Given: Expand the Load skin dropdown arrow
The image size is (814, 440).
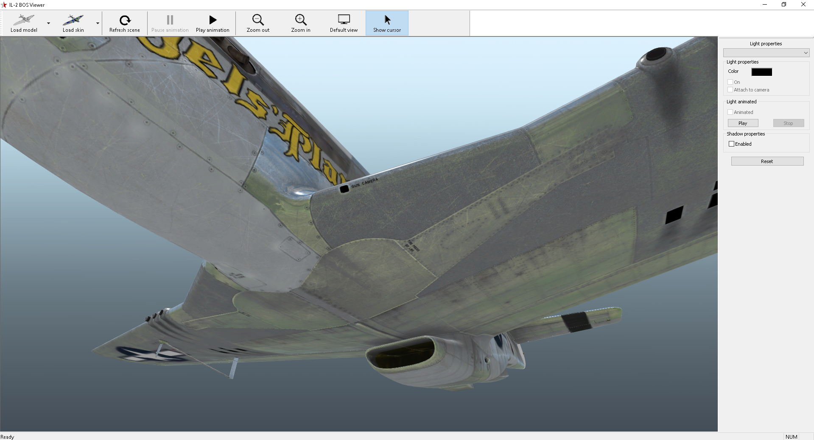Looking at the screenshot, I should (98, 23).
